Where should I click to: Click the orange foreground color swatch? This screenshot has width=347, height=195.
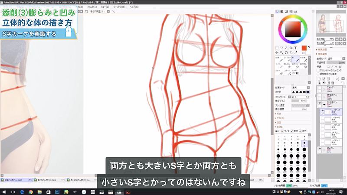point(304,48)
